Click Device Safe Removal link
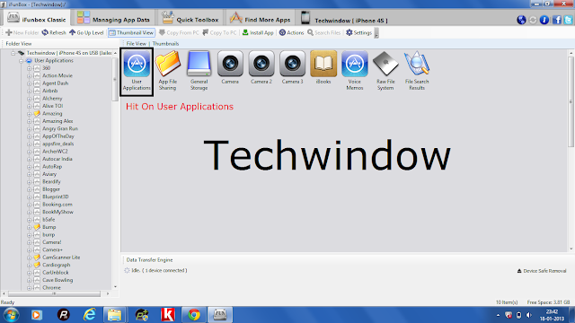The image size is (575, 323). point(542,271)
